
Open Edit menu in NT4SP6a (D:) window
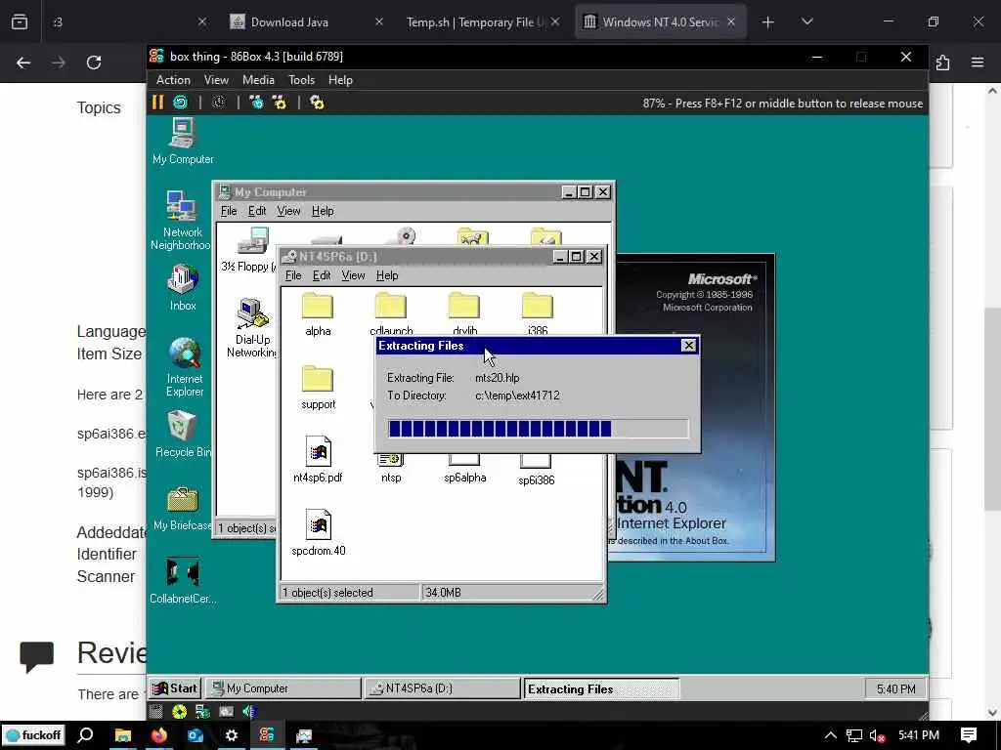click(322, 275)
